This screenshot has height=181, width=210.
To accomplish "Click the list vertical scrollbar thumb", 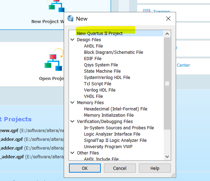I will point(167,84).
